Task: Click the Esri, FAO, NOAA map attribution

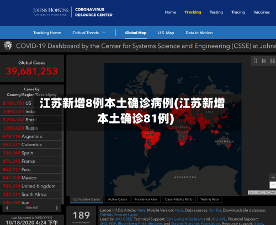Action: coord(262,192)
